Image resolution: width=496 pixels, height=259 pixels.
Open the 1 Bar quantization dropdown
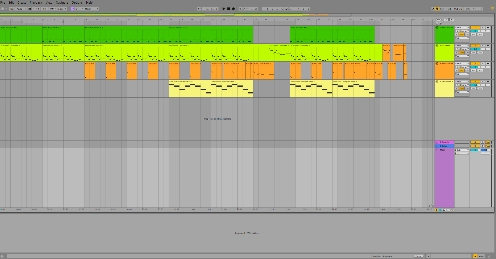tap(62, 9)
